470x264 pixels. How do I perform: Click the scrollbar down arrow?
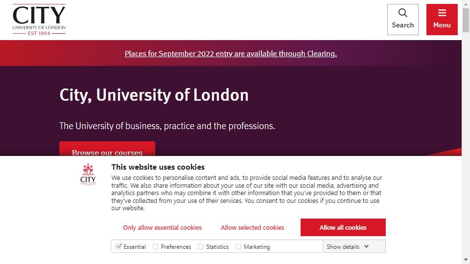(466, 260)
